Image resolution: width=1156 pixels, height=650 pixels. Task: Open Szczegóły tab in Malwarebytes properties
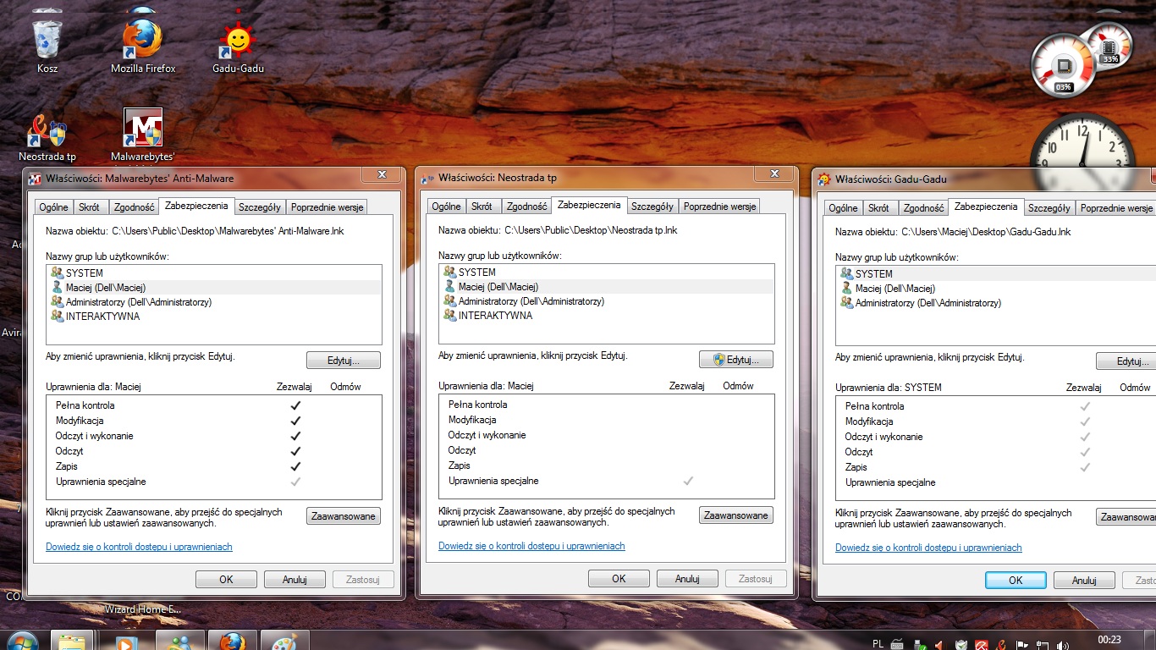pyautogui.click(x=260, y=207)
